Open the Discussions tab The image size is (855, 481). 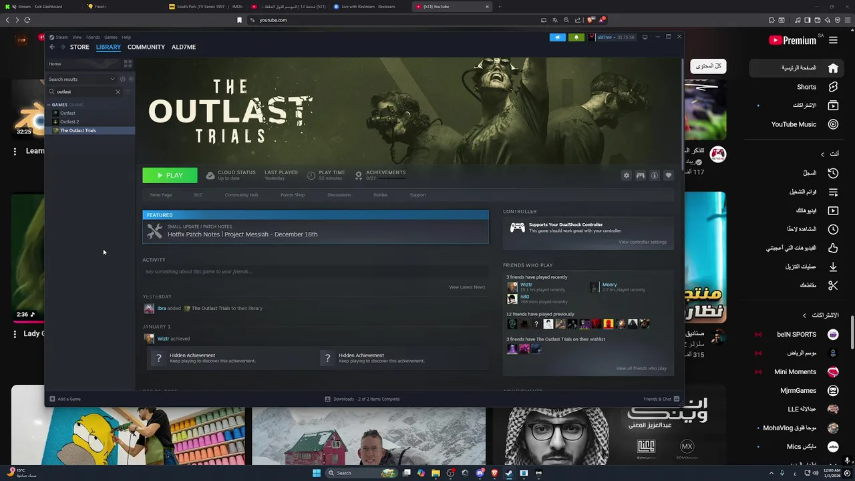339,195
